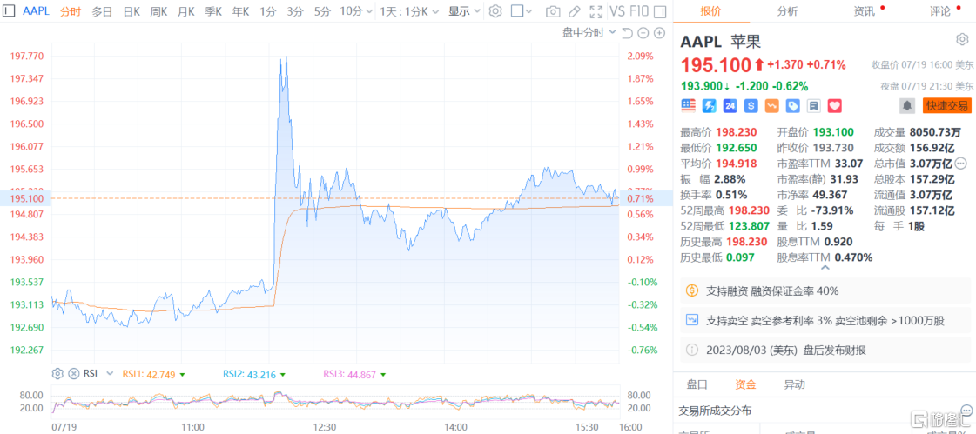976x434 pixels.
Task: Open the VS compare tool
Action: [x=616, y=11]
